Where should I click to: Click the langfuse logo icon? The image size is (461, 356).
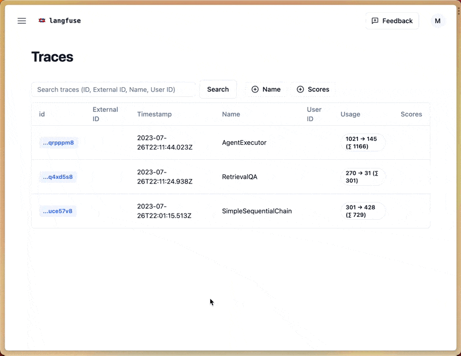point(41,21)
